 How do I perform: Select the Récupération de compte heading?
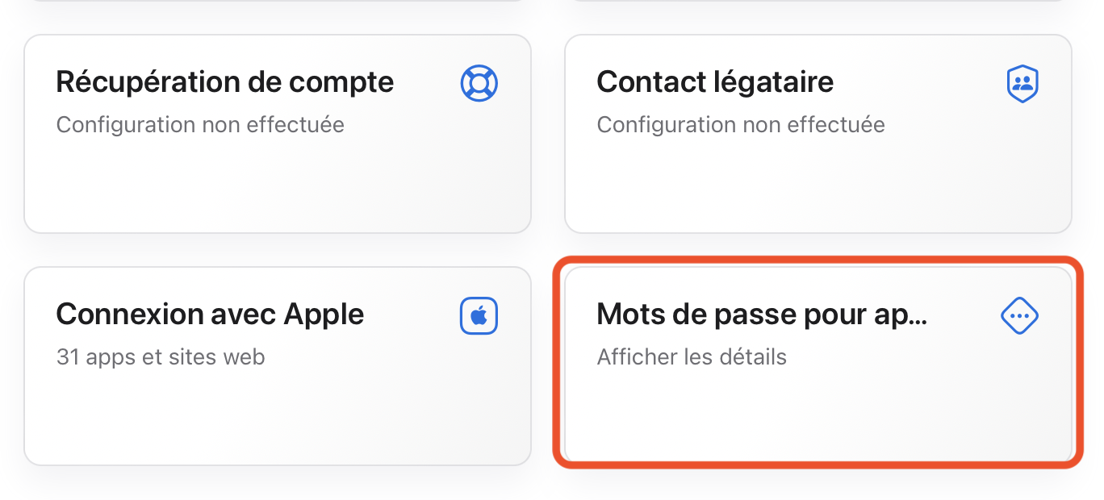(x=224, y=81)
